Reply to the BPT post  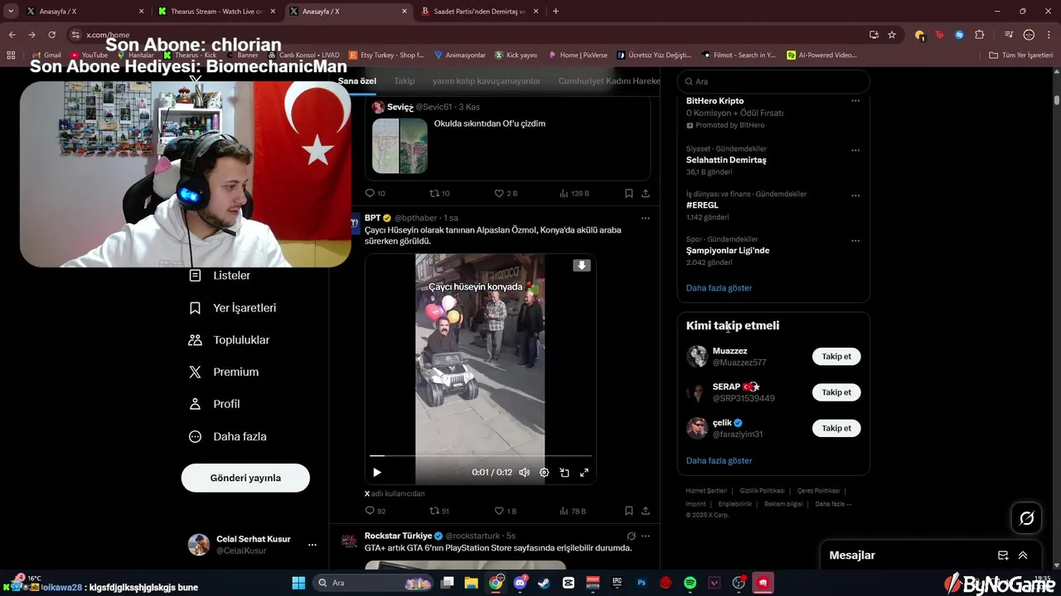coord(371,511)
